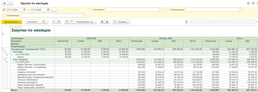Collapse the Автотрейд group

(5, 52)
